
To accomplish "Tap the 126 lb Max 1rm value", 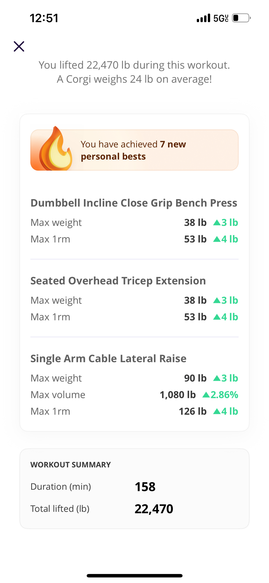I will 192,411.
